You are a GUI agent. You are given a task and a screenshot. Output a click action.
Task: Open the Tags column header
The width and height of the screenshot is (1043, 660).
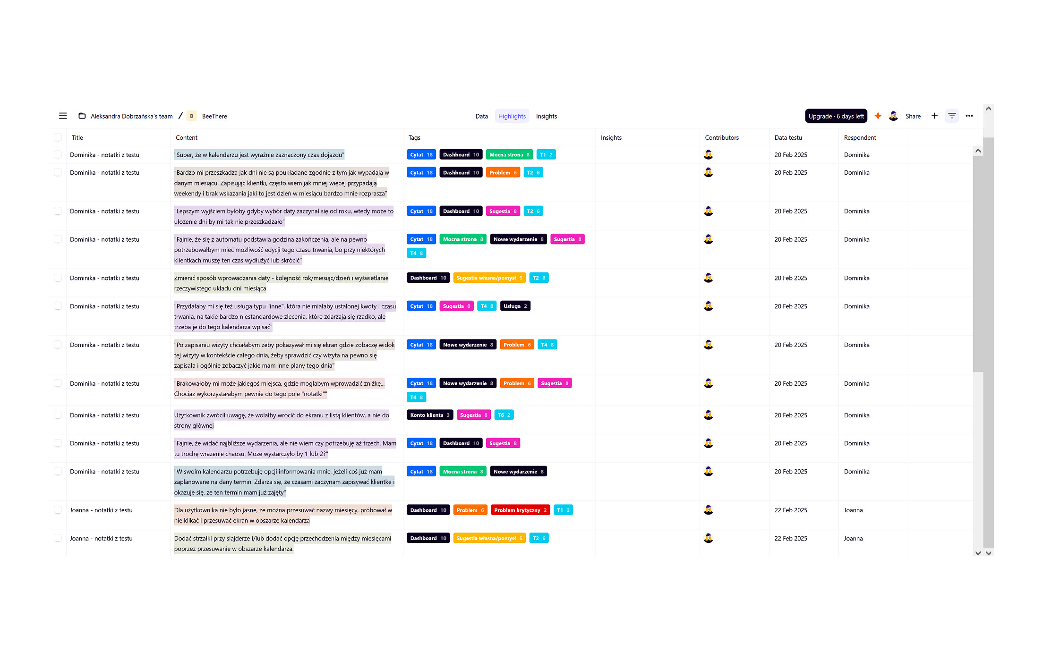click(414, 138)
